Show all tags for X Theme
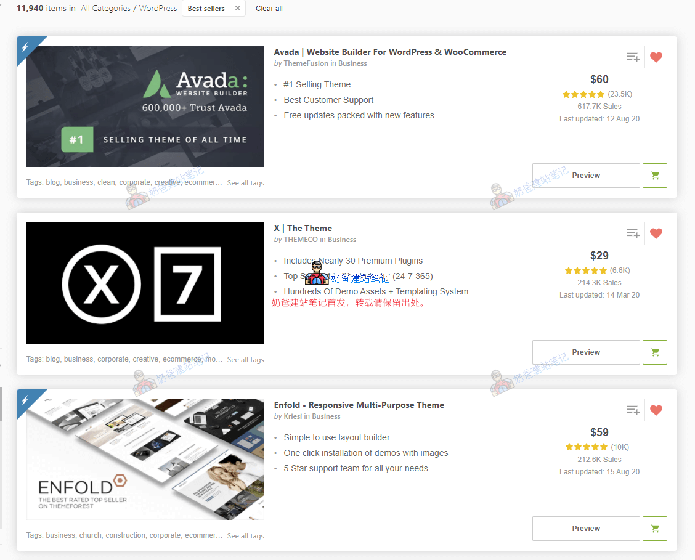Image resolution: width=695 pixels, height=560 pixels. [x=245, y=360]
